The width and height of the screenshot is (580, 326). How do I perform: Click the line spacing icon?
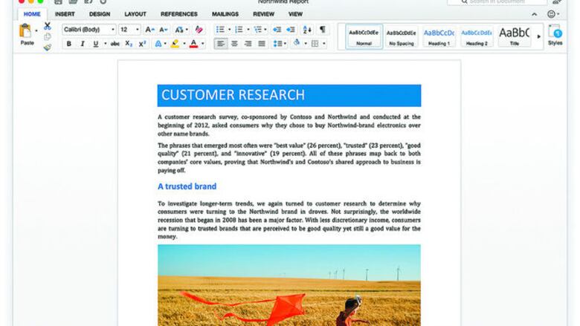click(x=277, y=44)
